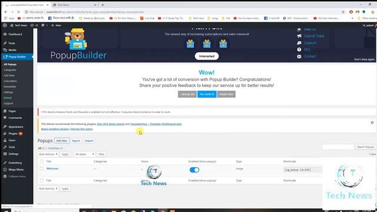Open the Tech News site home link
Screen dimensions: 377x212
coord(19,25)
